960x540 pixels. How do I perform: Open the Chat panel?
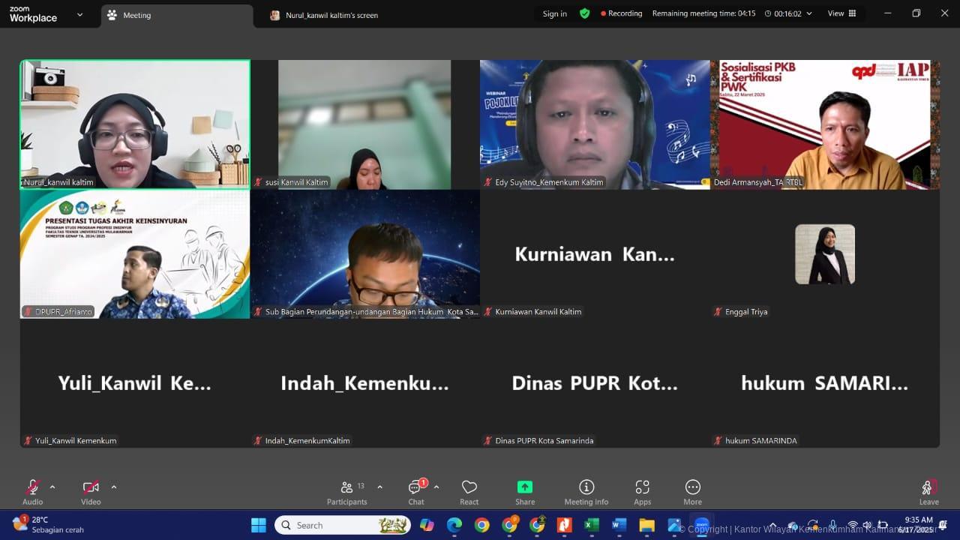click(415, 492)
